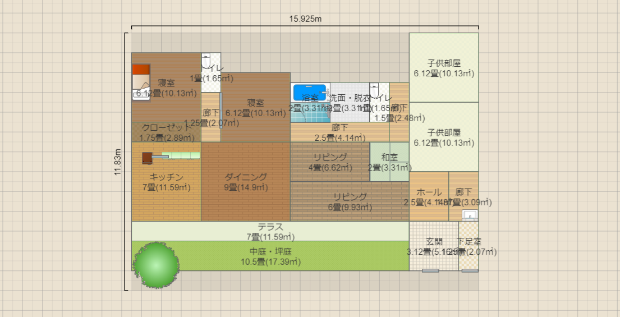Click the toilet fixture next to 洗面・脱衣
The height and width of the screenshot is (317, 620).
[x=374, y=89]
